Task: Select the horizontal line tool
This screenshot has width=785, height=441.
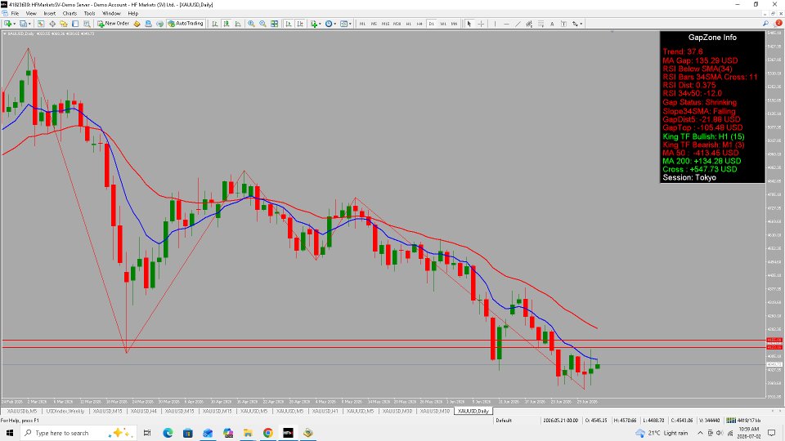Action: [507, 24]
